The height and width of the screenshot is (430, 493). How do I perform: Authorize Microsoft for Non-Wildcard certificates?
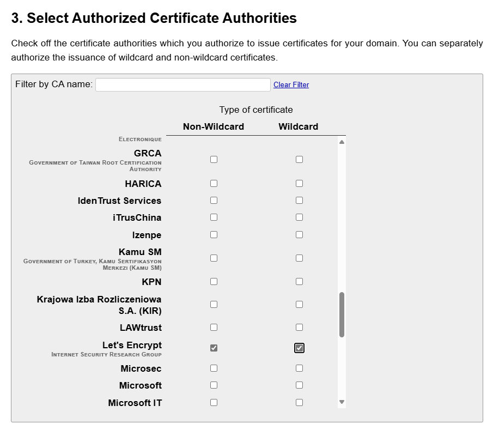pos(214,385)
